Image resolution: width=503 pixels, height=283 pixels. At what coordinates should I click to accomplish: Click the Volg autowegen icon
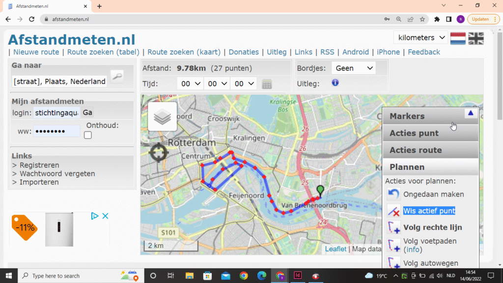tap(393, 263)
